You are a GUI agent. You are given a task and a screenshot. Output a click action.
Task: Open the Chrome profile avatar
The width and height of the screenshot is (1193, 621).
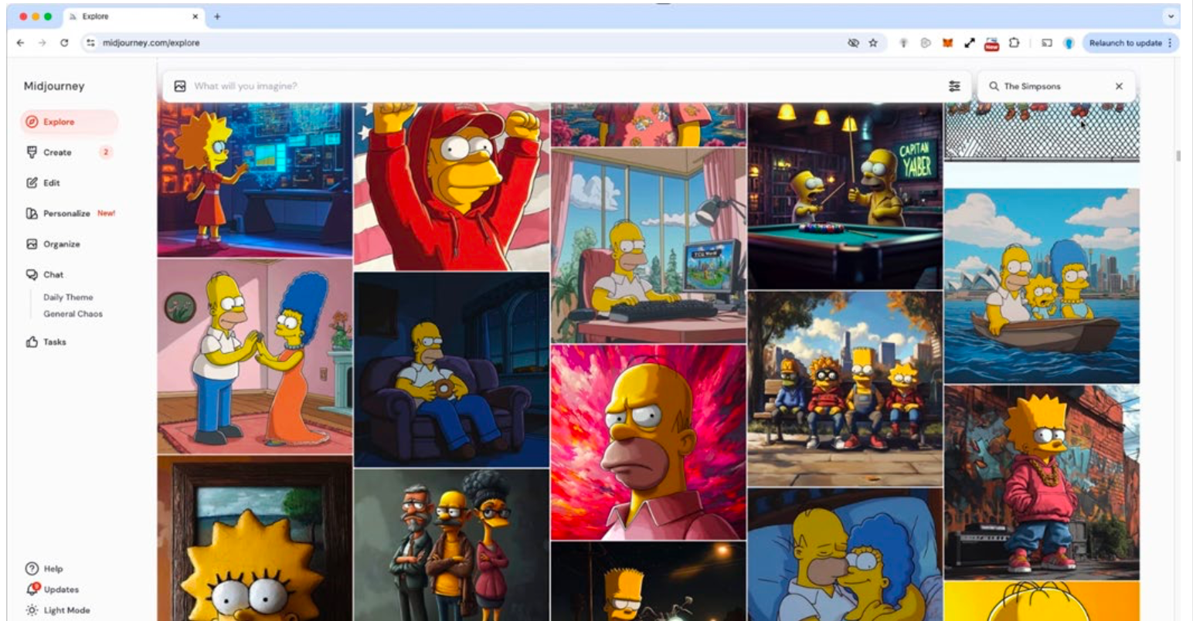coord(1069,43)
